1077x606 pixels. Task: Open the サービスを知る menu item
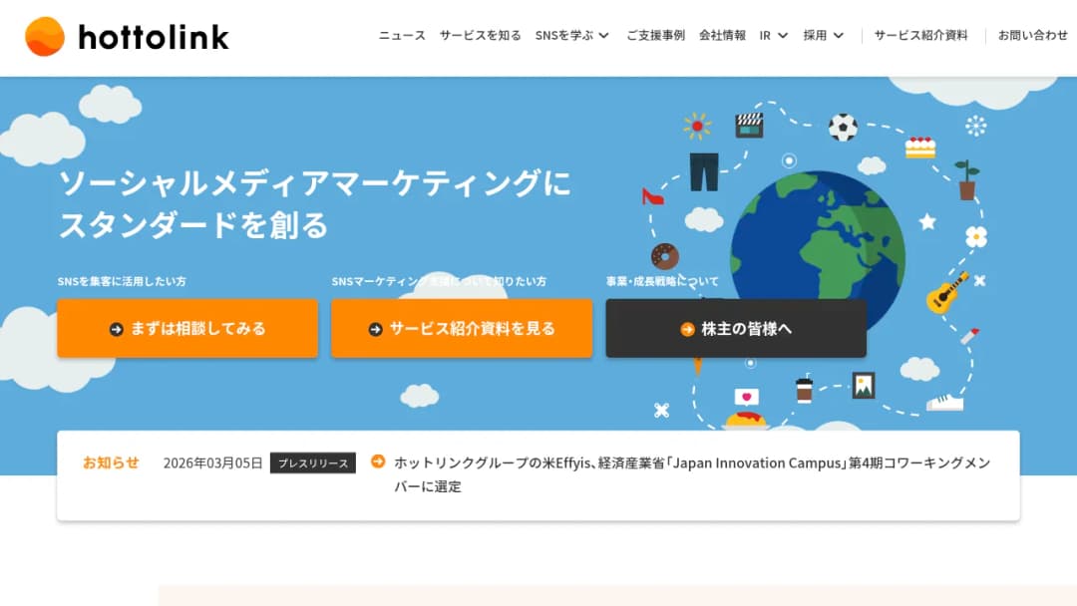point(480,35)
